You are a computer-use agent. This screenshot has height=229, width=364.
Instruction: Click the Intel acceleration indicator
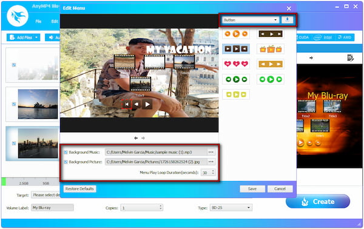pyautogui.click(x=323, y=38)
